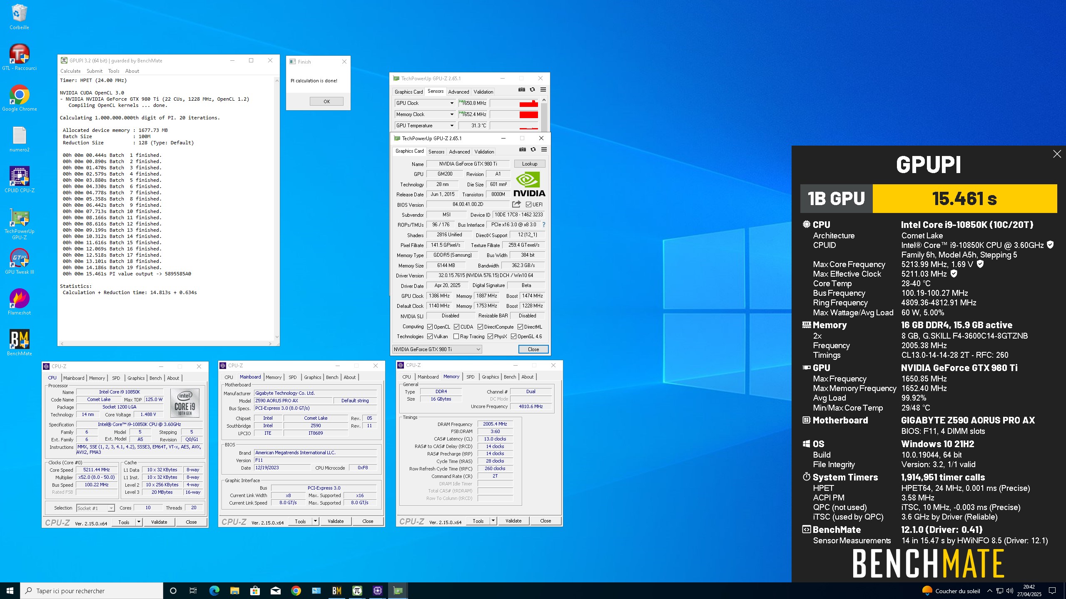Click the Windows Start button
The height and width of the screenshot is (599, 1066).
coord(10,591)
